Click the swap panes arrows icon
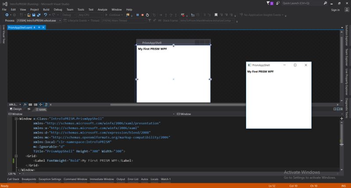Screen dimensions: 351x188 point(29,109)
